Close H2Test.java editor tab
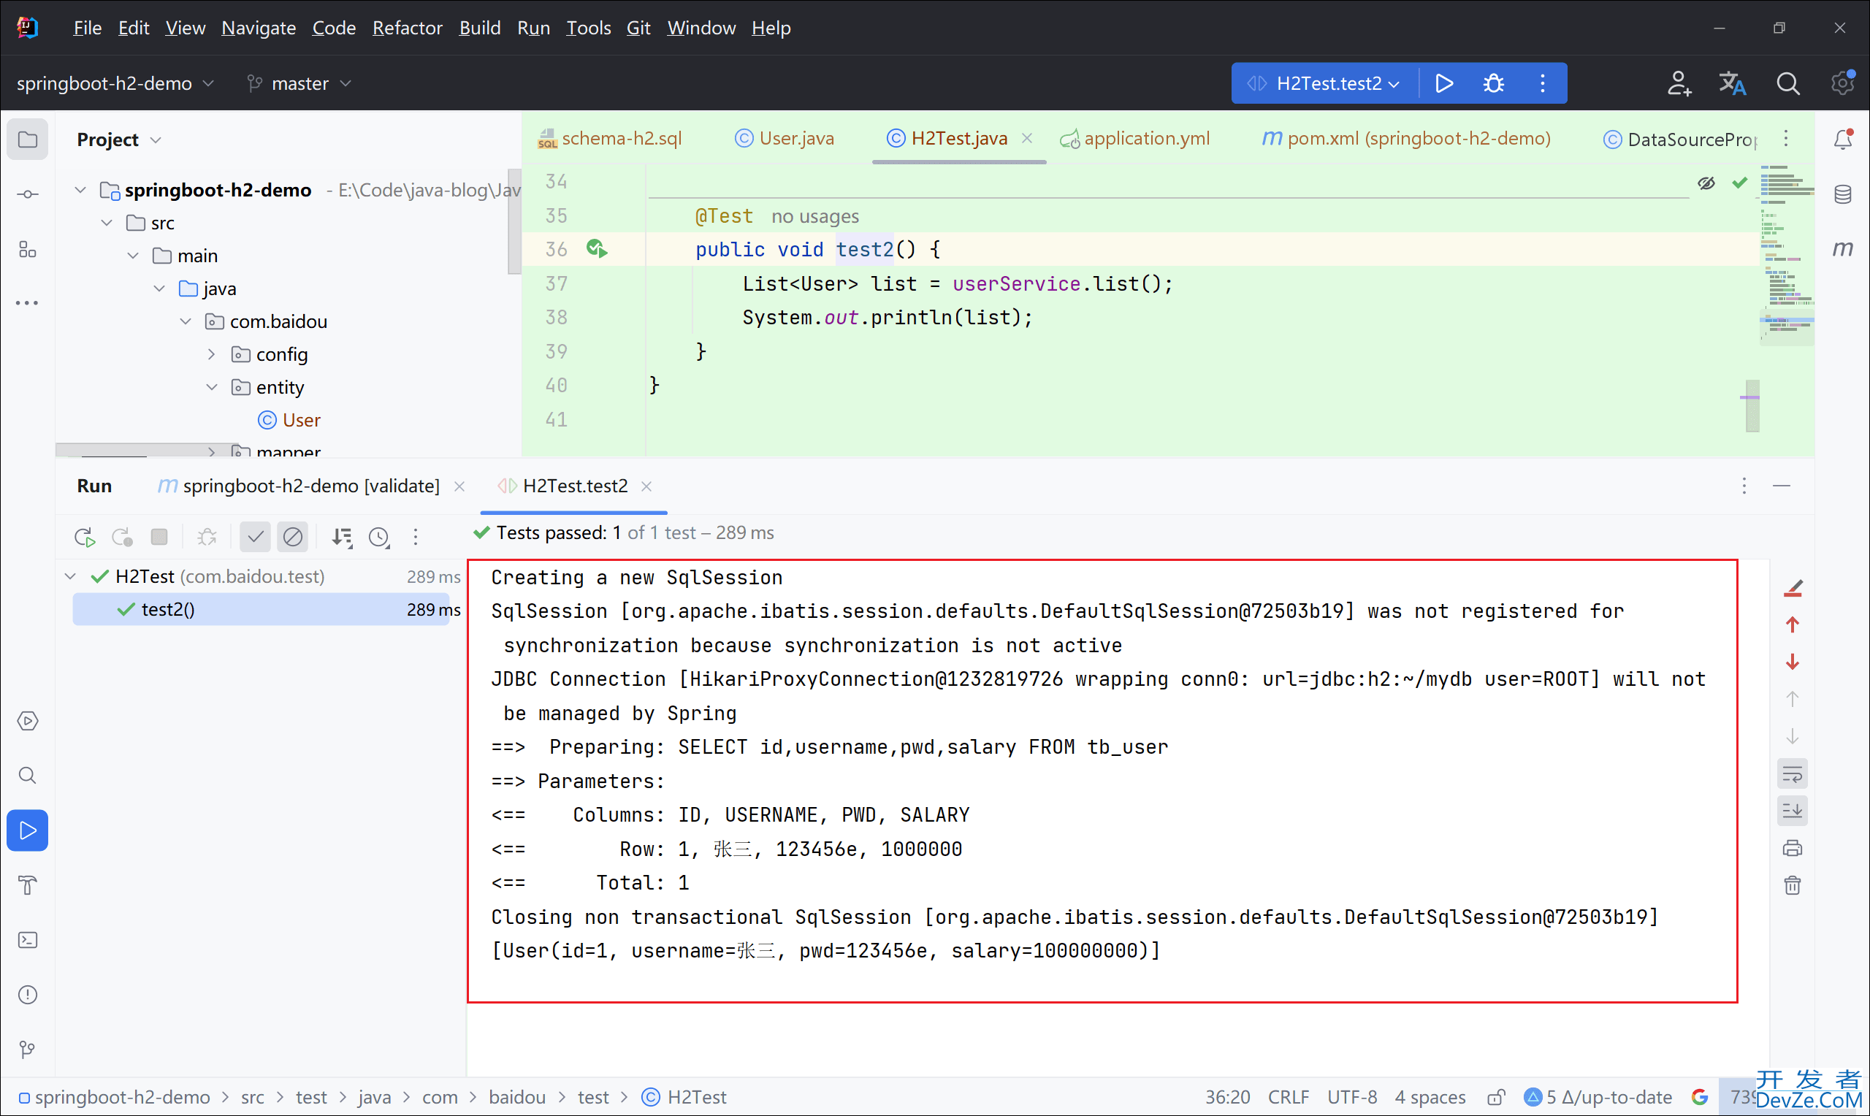1870x1116 pixels. click(1027, 138)
